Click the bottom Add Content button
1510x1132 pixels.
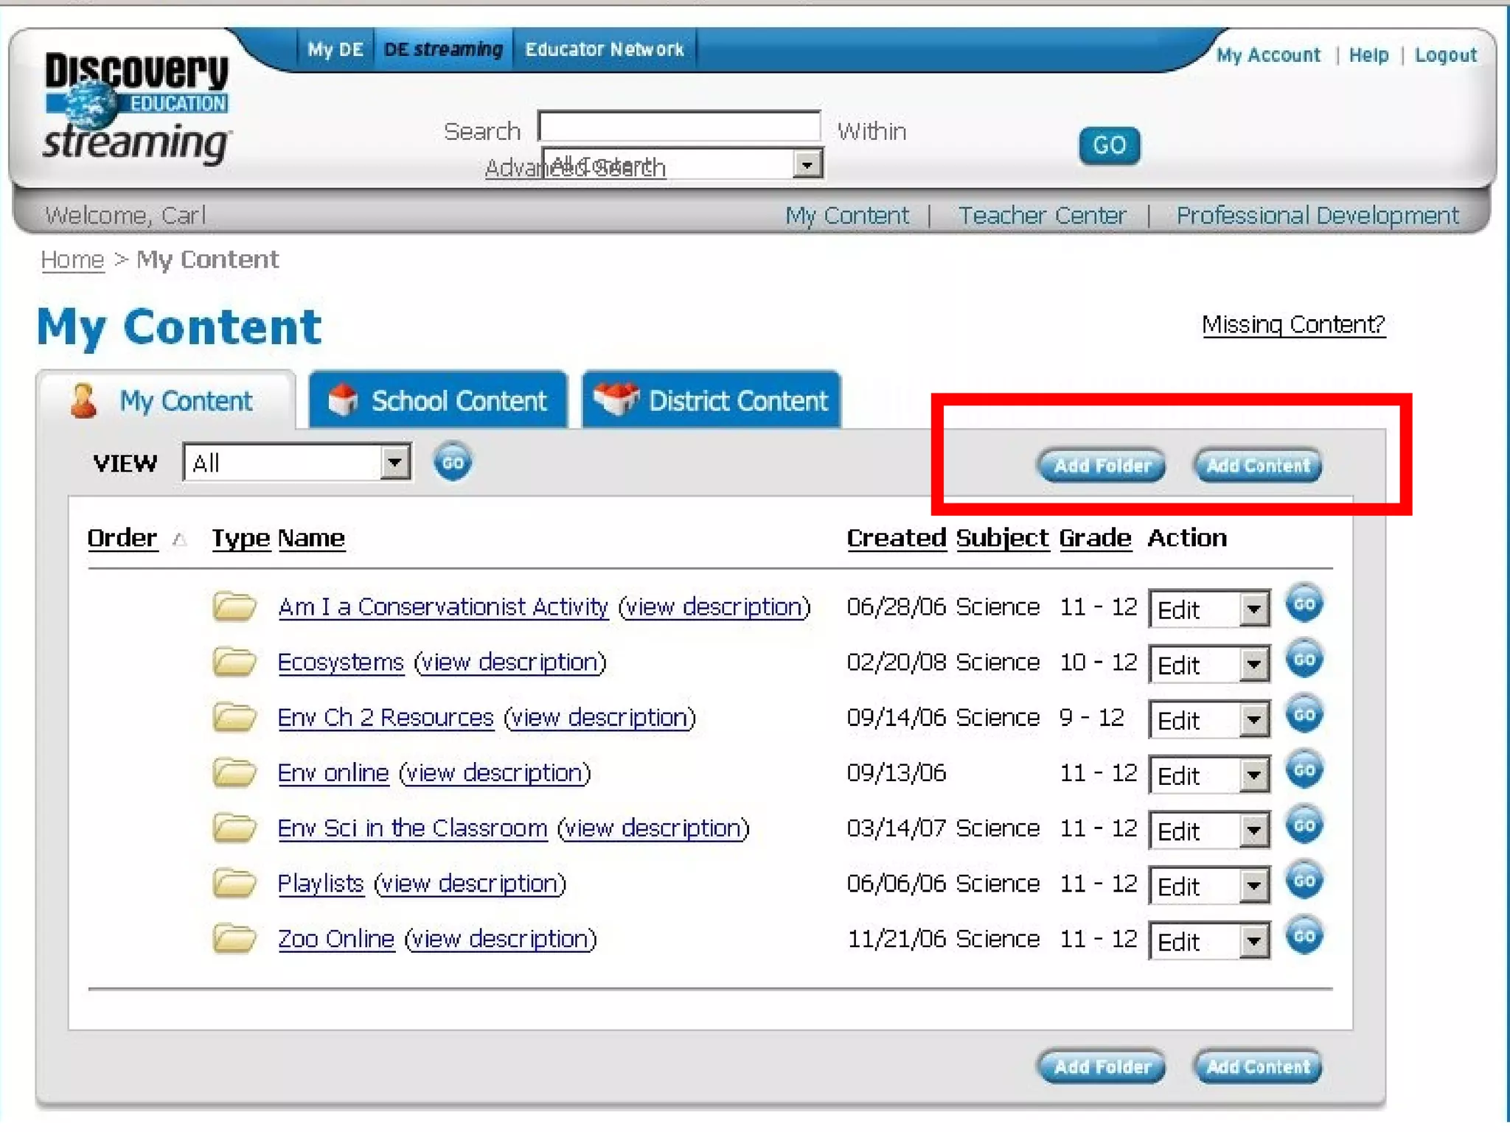coord(1258,1066)
